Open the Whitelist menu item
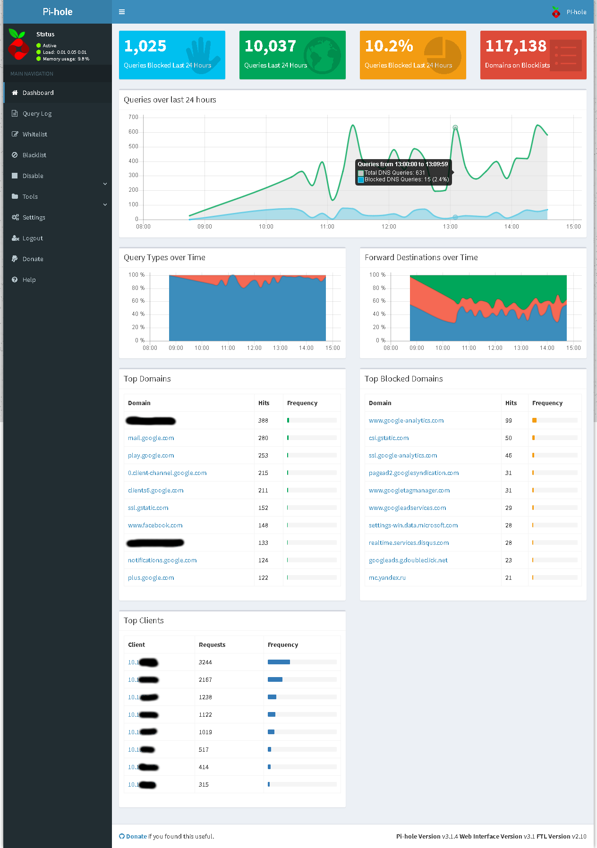The height and width of the screenshot is (848, 597). (x=58, y=134)
